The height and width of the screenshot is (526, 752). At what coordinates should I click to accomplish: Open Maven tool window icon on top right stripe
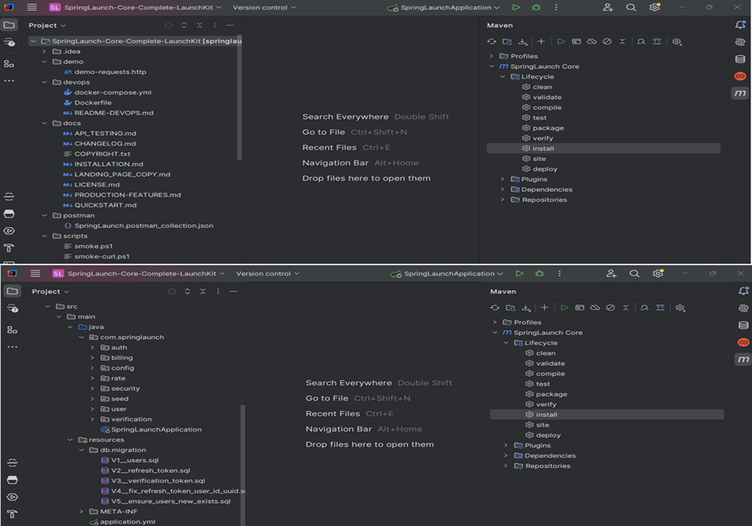(740, 93)
